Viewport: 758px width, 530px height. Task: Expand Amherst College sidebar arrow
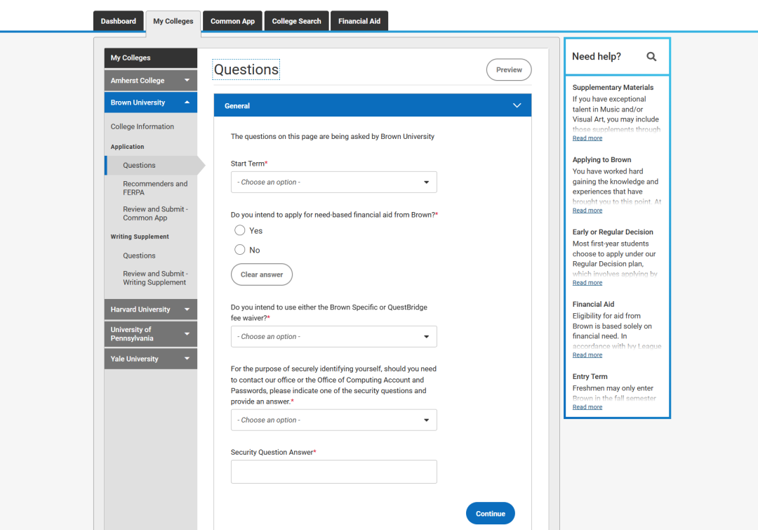point(187,80)
